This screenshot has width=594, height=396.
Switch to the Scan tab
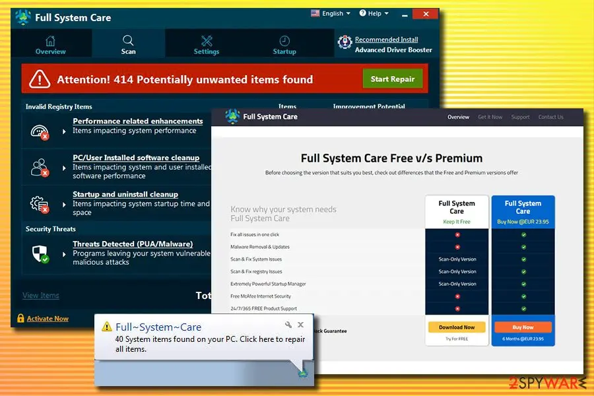tap(128, 45)
